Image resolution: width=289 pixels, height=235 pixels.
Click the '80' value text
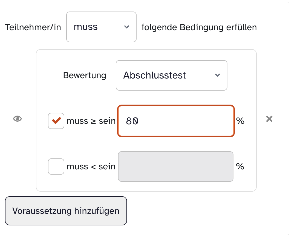click(132, 121)
